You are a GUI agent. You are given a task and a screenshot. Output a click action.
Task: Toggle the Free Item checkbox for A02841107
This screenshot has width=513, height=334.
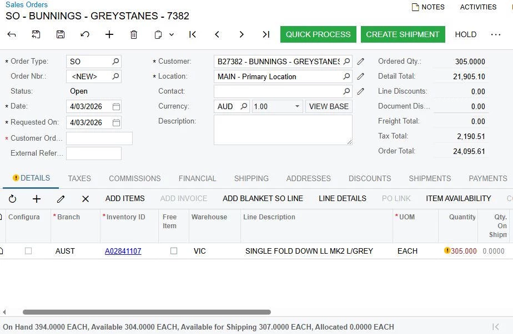pos(174,251)
